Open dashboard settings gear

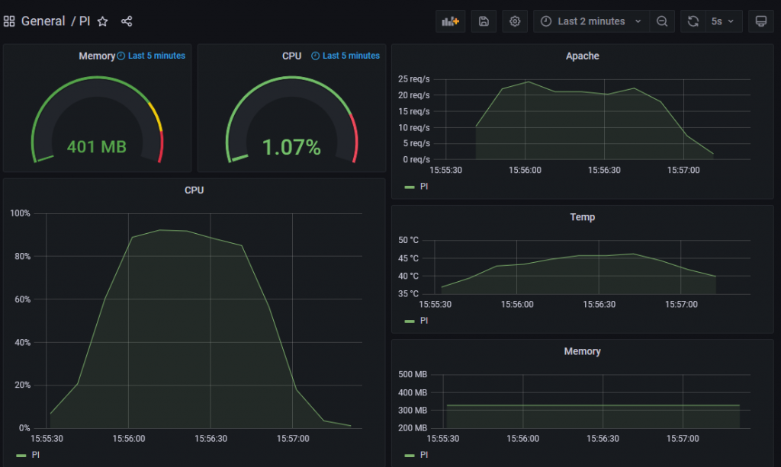click(x=515, y=21)
